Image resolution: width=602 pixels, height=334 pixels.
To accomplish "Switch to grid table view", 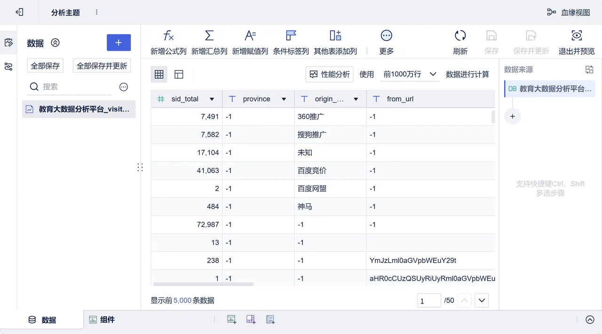I will [159, 74].
